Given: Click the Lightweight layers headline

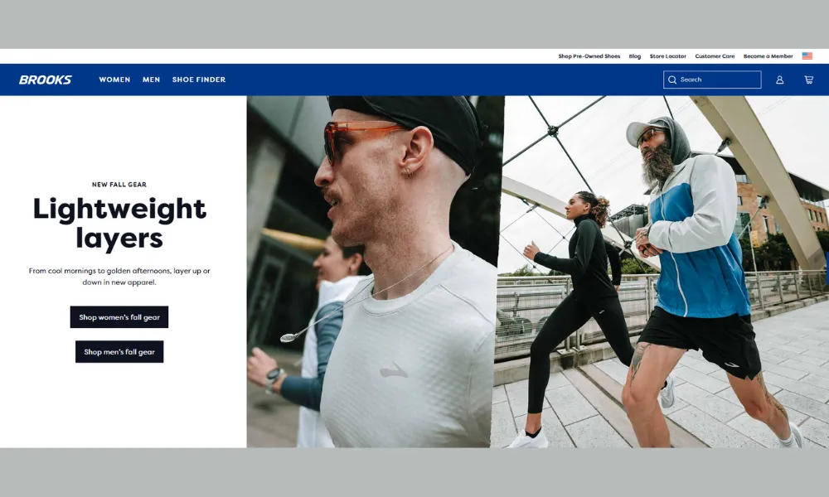Looking at the screenshot, I should 119,223.
